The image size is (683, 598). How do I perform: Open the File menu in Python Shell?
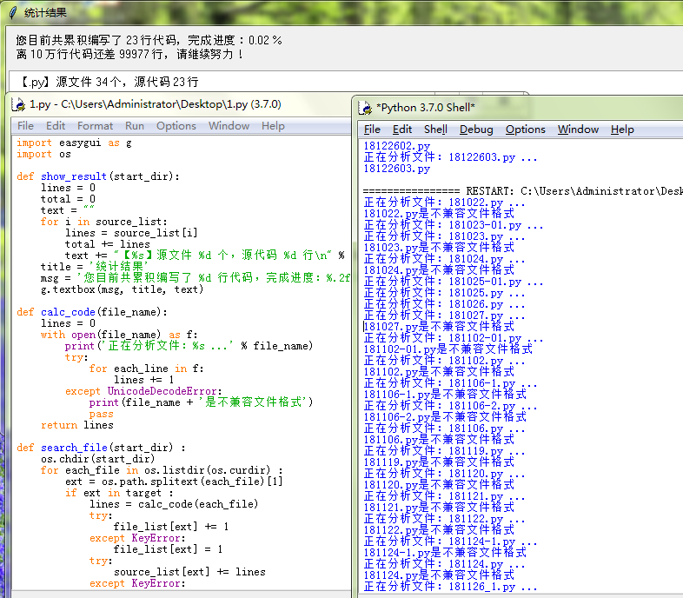(x=372, y=130)
